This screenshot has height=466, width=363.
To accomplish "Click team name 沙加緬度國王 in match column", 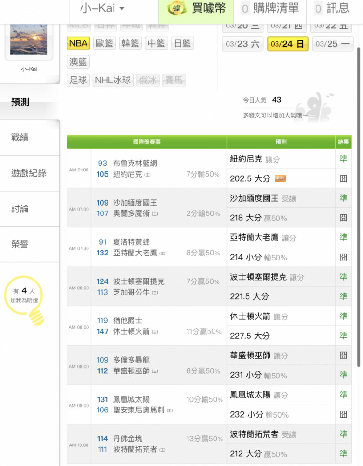I will (135, 203).
